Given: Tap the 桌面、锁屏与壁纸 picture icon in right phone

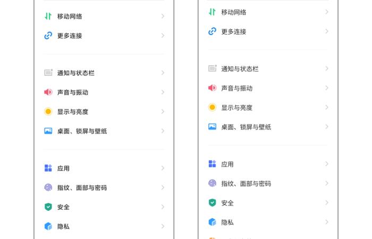Looking at the screenshot, I should pos(213,127).
